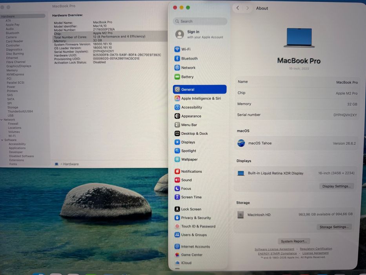Click Storage Settings... button
This screenshot has height=275, width=366.
pos(334,227)
